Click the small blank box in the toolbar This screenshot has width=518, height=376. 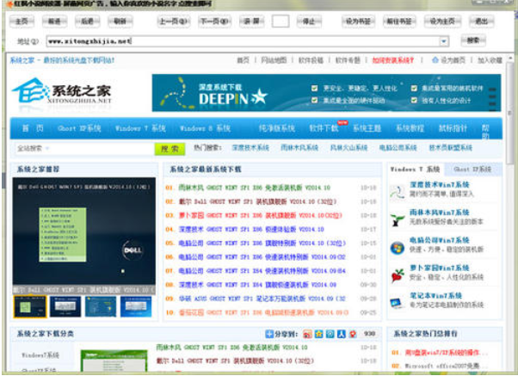tap(281, 22)
